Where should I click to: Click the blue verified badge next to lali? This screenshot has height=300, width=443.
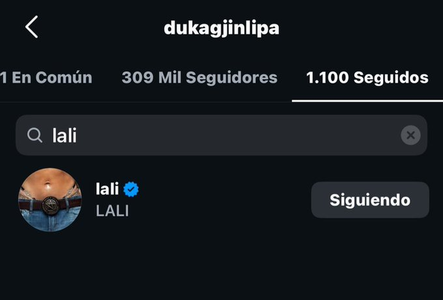(x=131, y=189)
